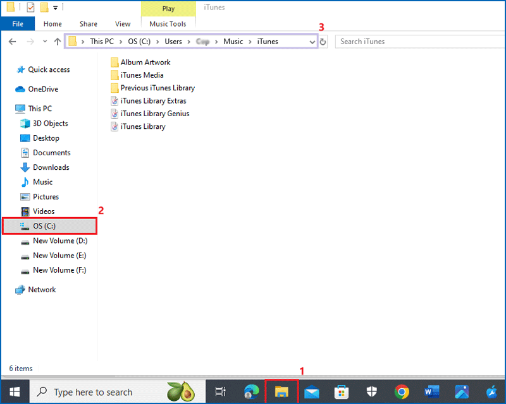The image size is (506, 404).
Task: Open recent locations dropdown arrow
Action: click(x=45, y=41)
